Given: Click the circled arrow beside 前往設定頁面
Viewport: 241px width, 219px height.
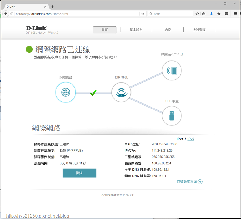Looking at the screenshot, I should (x=200, y=182).
